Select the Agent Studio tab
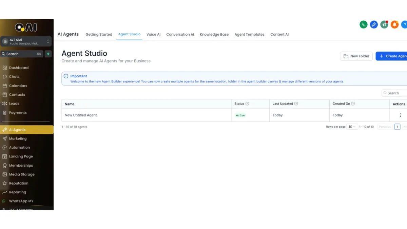This screenshot has width=407, height=229. click(129, 34)
